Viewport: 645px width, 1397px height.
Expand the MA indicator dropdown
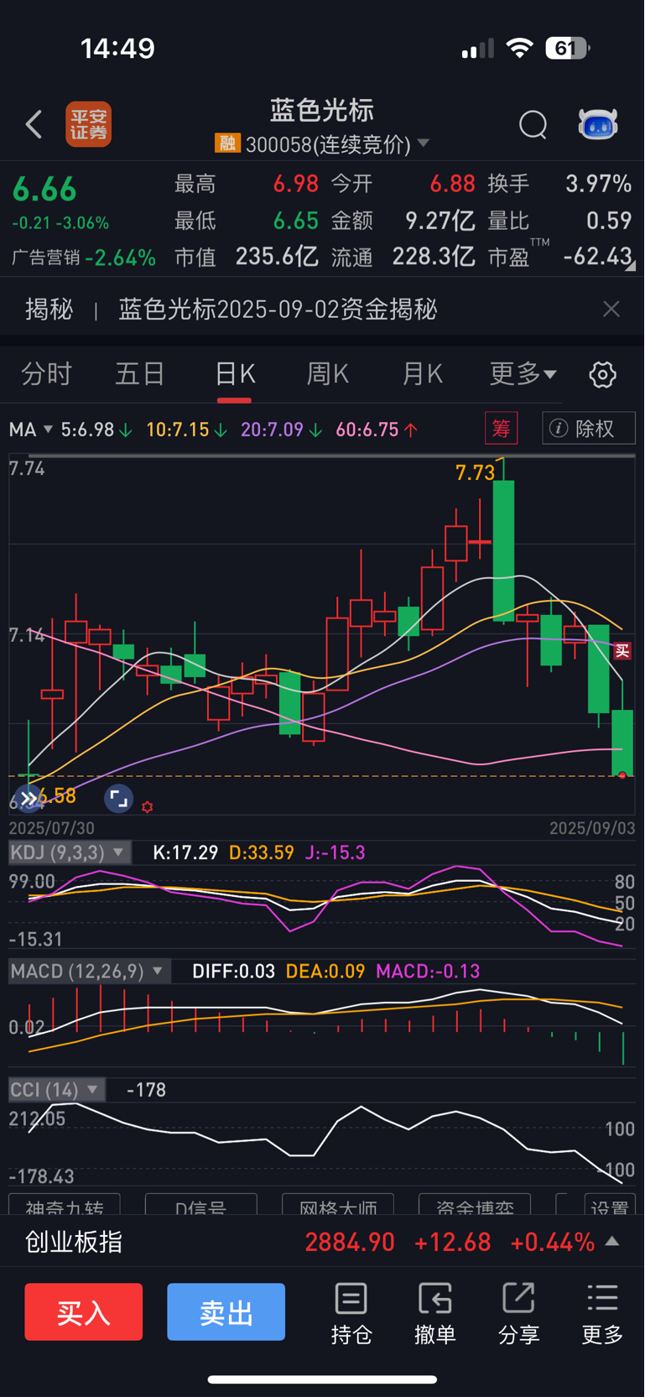31,430
